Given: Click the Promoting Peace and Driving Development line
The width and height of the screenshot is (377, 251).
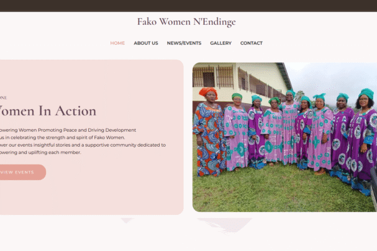Looking at the screenshot, I should (x=68, y=130).
